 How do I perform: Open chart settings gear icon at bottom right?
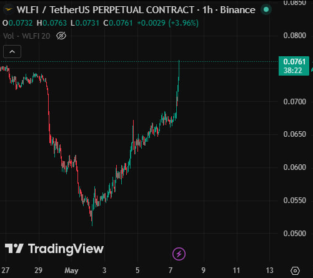pyautogui.click(x=295, y=271)
